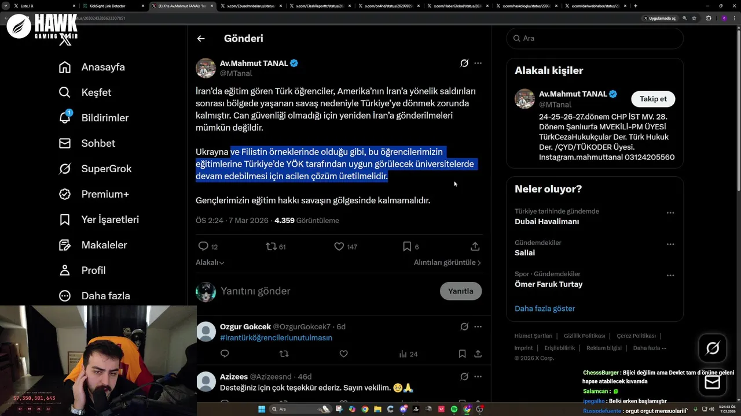Click Grok icon on Ozgur Gokcek's reply
741x416 pixels.
click(x=464, y=327)
